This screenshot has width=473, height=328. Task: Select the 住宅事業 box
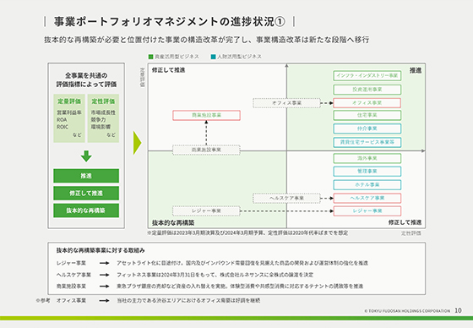coord(367,115)
